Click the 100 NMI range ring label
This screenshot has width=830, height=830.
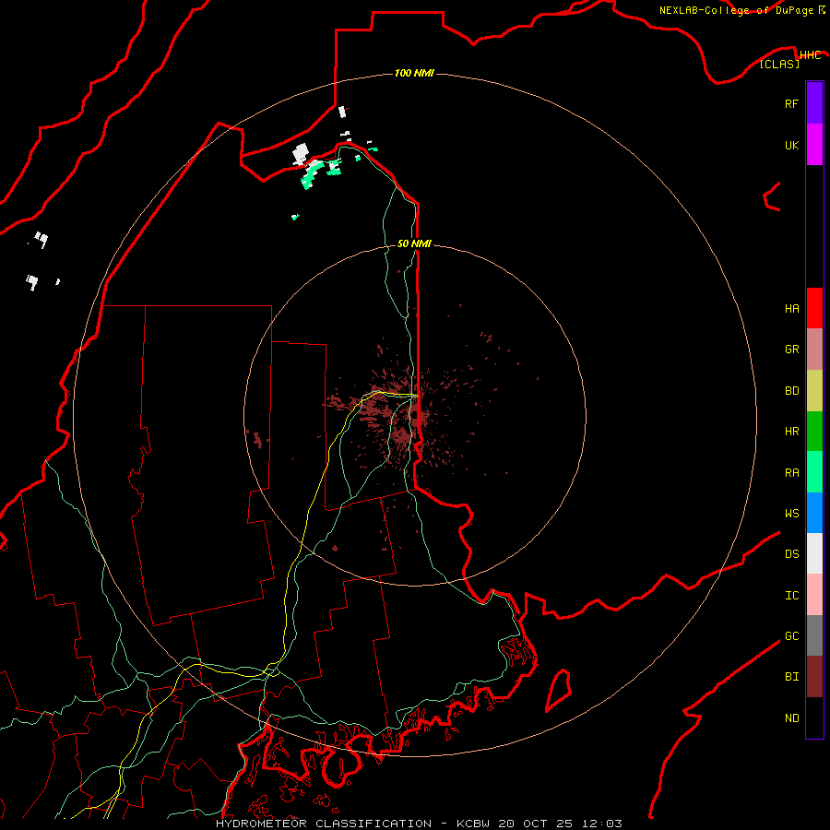point(414,73)
